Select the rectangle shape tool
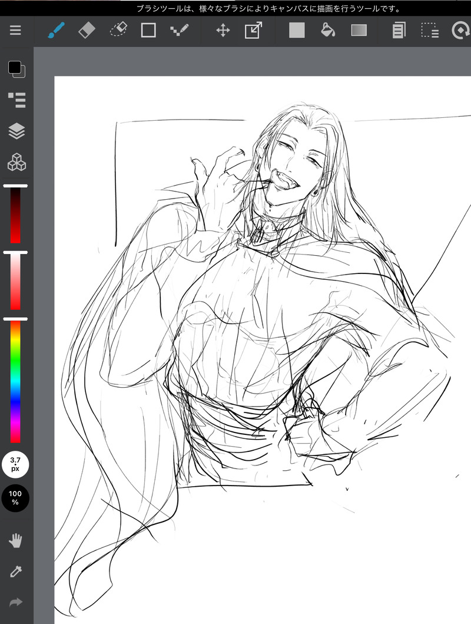Image resolution: width=471 pixels, height=624 pixels. click(148, 30)
